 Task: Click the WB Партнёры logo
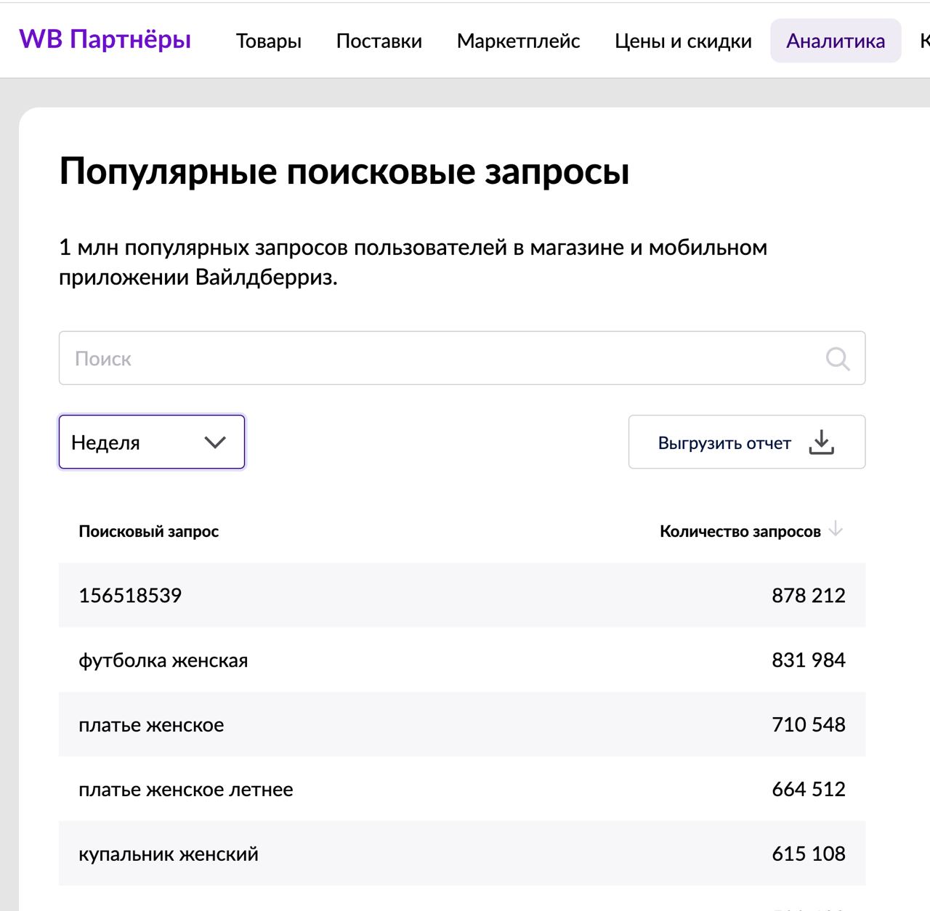click(x=105, y=39)
